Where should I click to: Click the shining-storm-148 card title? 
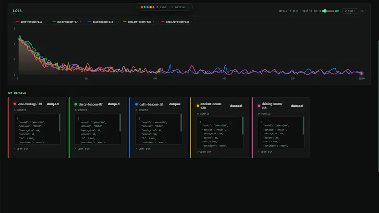[272, 106]
